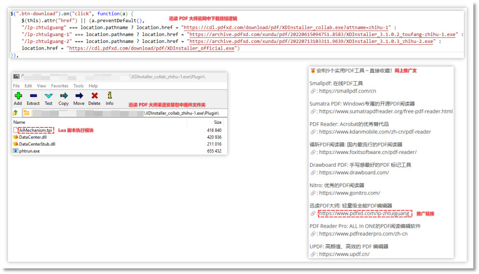
Task: Select the AiMechanism.tpi file
Action: [36, 130]
